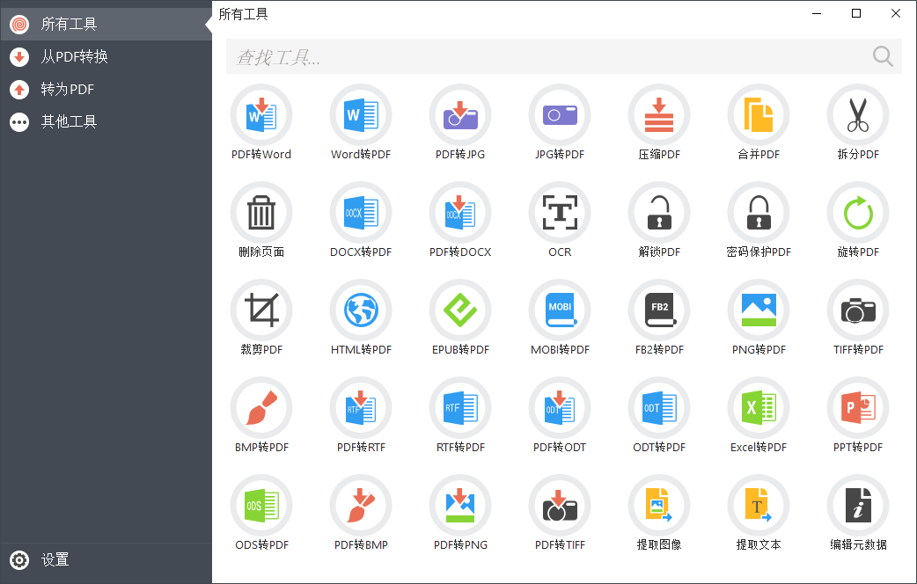Select the 压缩PDF compress tool icon

coord(659,115)
